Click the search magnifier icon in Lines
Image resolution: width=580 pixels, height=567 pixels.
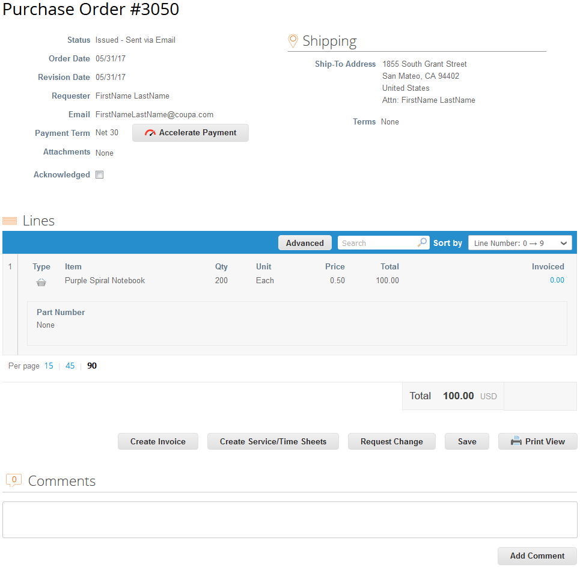422,243
